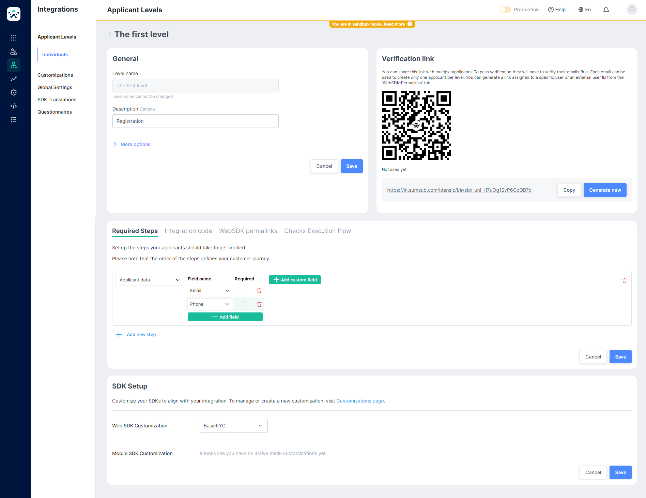Check the Required checkbox for Email field

pos(245,290)
